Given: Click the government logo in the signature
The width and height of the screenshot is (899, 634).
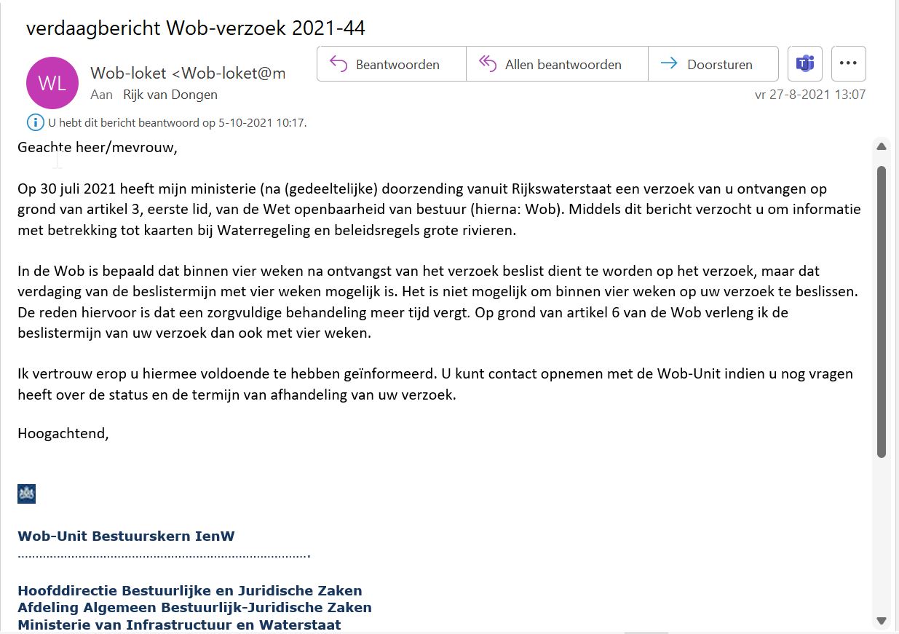Looking at the screenshot, I should point(27,494).
